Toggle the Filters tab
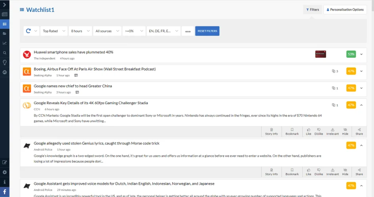This screenshot has height=197, width=374. click(x=313, y=9)
